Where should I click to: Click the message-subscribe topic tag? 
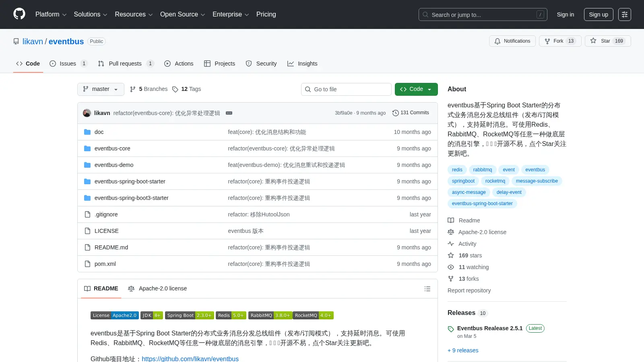[537, 181]
